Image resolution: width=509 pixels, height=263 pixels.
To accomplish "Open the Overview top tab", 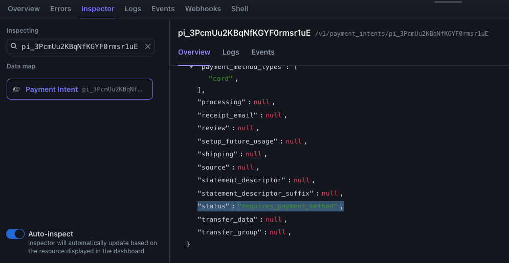I will point(24,9).
